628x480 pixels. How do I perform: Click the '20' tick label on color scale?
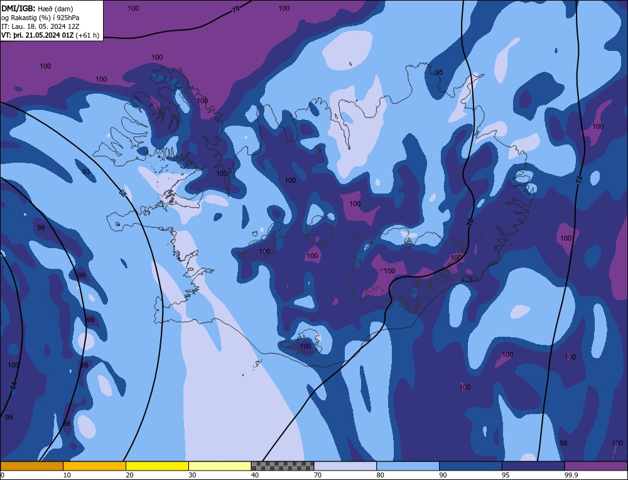pyautogui.click(x=129, y=475)
